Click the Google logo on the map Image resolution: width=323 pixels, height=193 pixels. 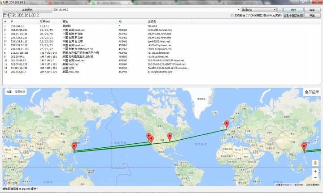tap(11, 183)
